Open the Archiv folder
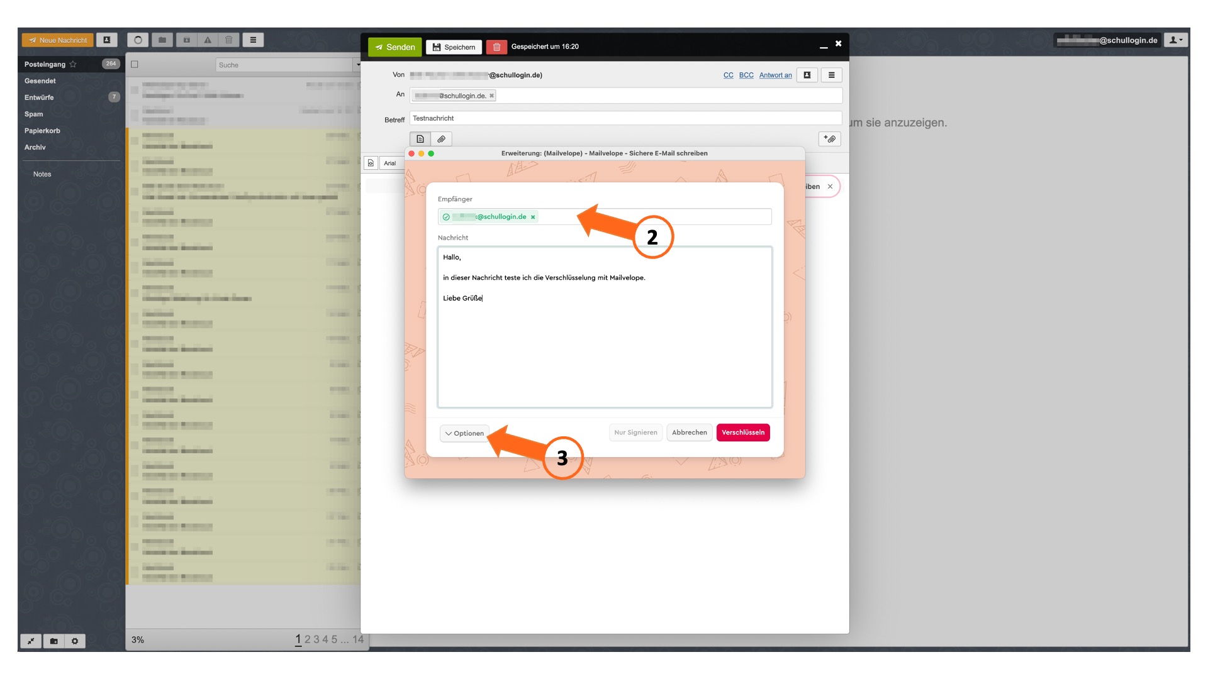This screenshot has height=679, width=1208. pyautogui.click(x=35, y=147)
